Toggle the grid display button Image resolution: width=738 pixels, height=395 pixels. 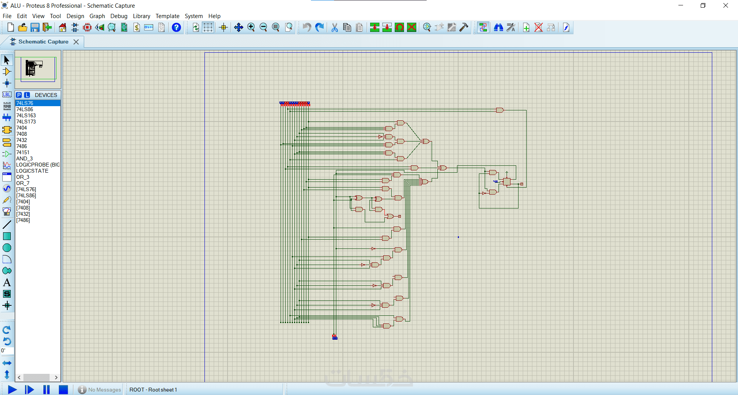208,27
